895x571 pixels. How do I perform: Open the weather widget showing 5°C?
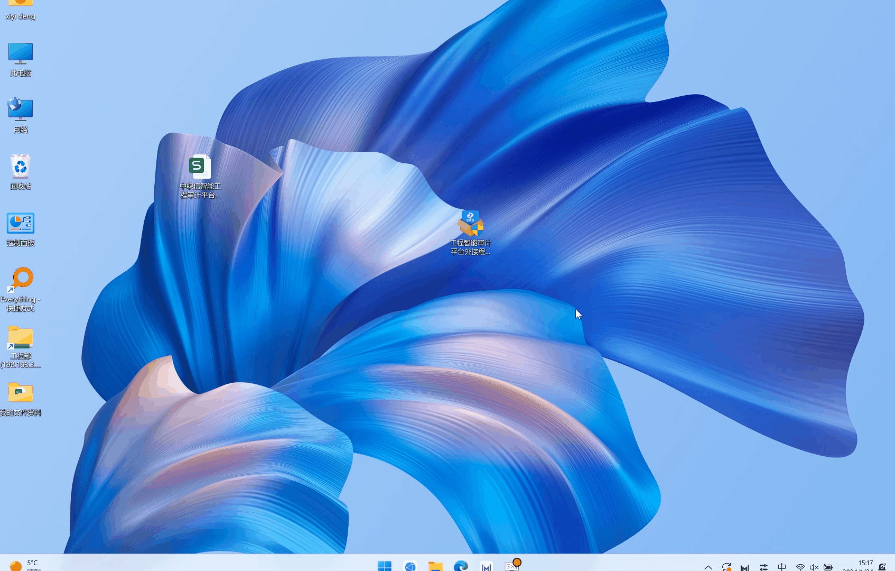[x=25, y=565]
